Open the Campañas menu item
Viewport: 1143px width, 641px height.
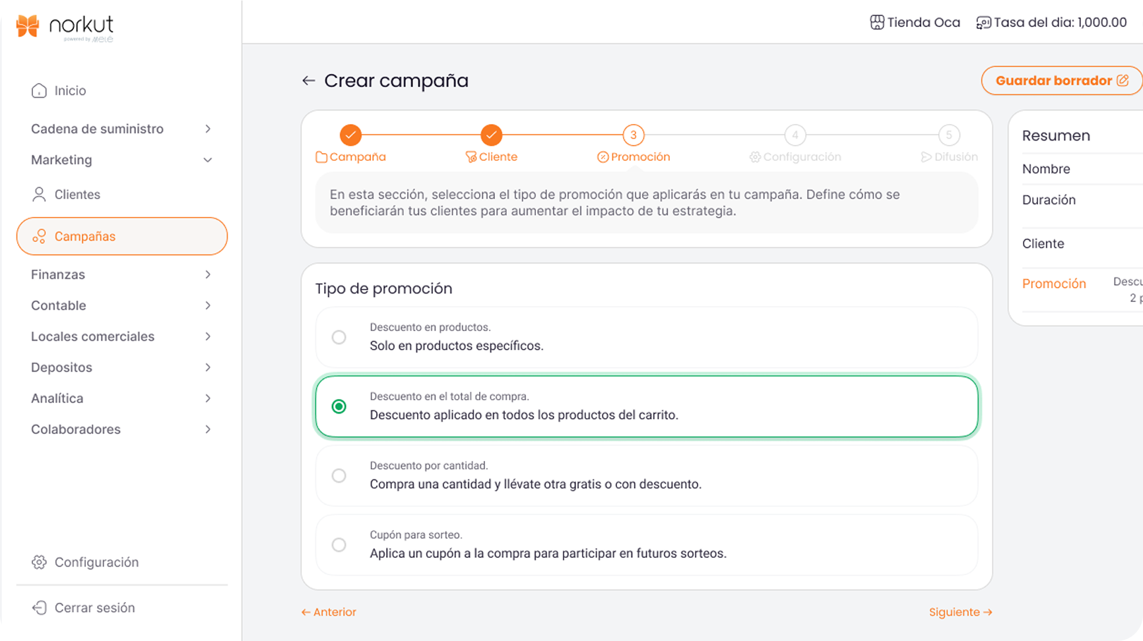122,236
